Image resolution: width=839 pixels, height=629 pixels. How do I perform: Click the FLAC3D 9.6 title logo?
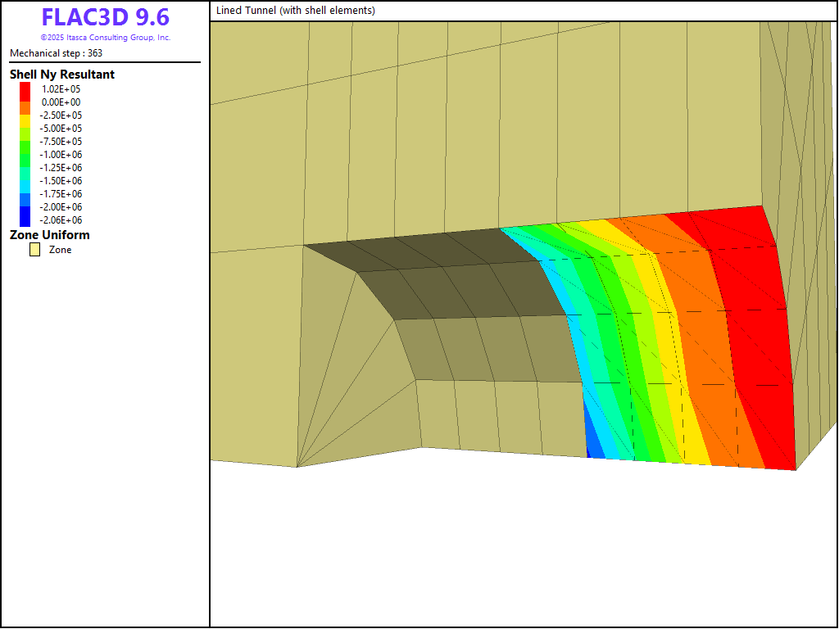105,18
